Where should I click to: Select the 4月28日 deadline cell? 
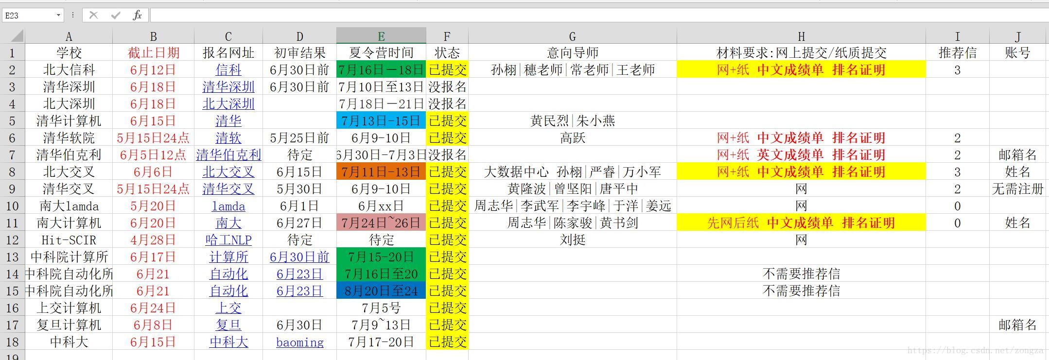tap(153, 240)
